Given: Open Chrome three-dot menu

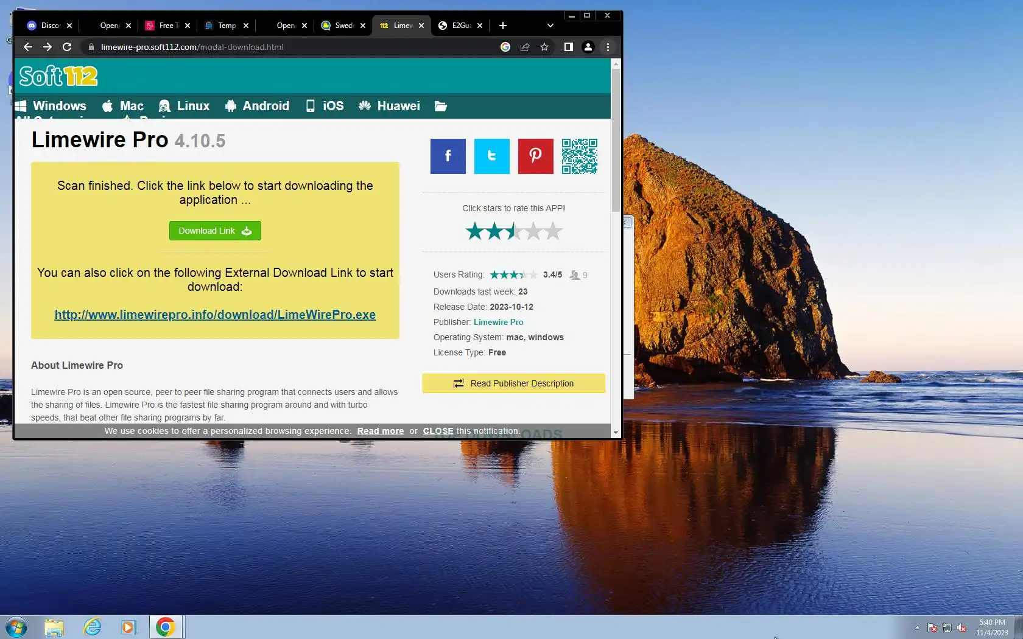Looking at the screenshot, I should click(x=608, y=47).
